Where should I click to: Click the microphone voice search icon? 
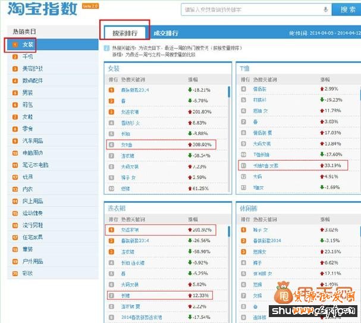[325, 10]
